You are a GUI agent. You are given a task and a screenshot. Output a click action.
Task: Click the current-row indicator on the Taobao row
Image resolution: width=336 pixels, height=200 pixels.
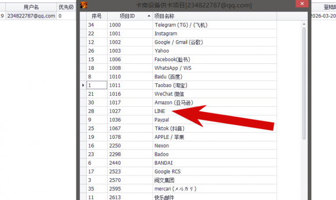tap(83, 85)
